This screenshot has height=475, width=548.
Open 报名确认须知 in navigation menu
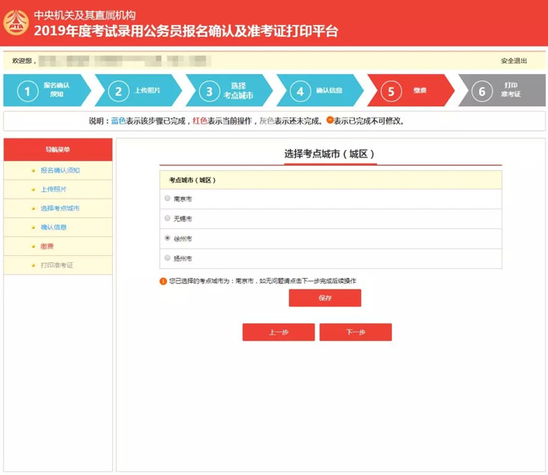(60, 171)
